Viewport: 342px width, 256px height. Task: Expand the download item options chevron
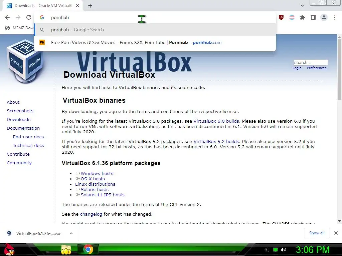click(x=71, y=233)
